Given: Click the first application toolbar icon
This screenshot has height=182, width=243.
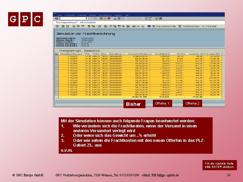Looking at the screenshot, I should pos(57,26).
